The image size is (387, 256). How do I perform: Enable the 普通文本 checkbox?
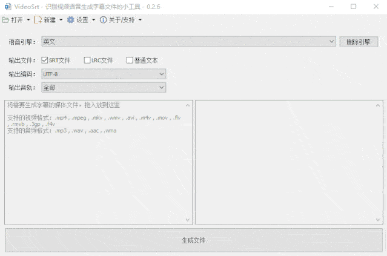pos(130,60)
